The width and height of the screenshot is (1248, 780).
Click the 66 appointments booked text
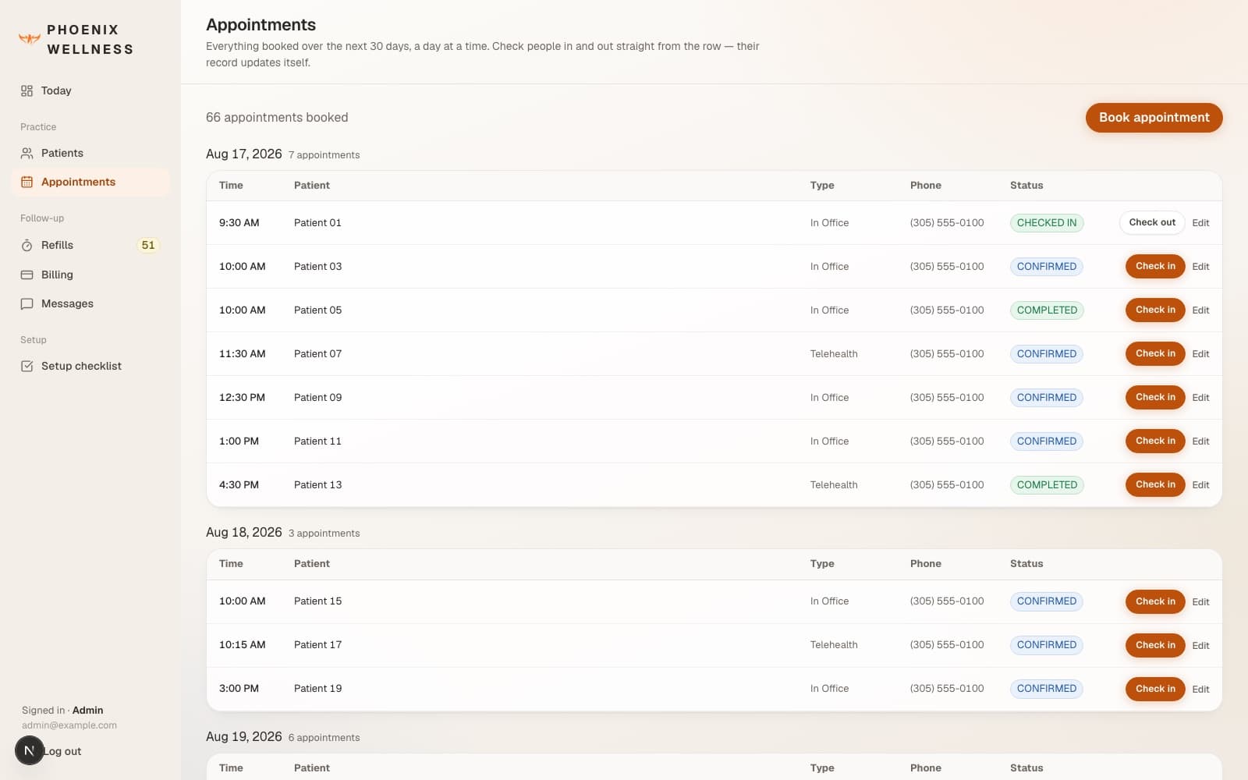point(277,117)
